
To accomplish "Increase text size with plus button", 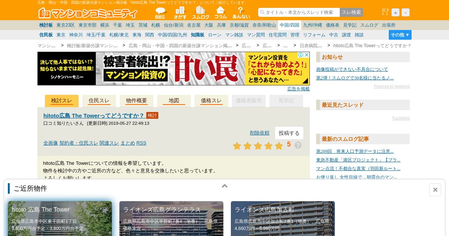I will pos(395,12).
